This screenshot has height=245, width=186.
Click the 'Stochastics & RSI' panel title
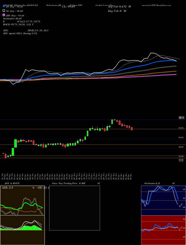pos(159,183)
